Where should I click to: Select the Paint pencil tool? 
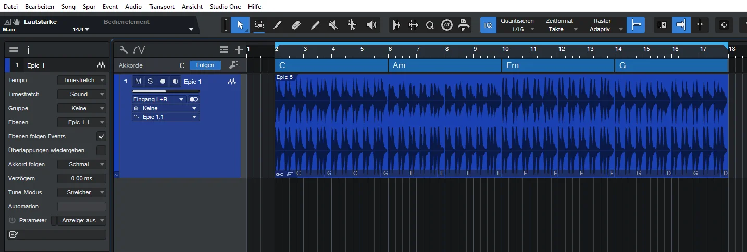tap(315, 25)
